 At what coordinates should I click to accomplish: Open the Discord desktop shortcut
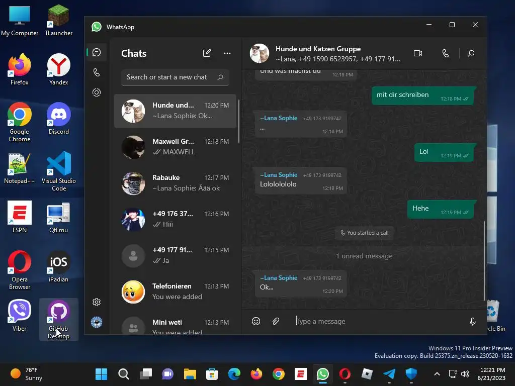tap(59, 119)
